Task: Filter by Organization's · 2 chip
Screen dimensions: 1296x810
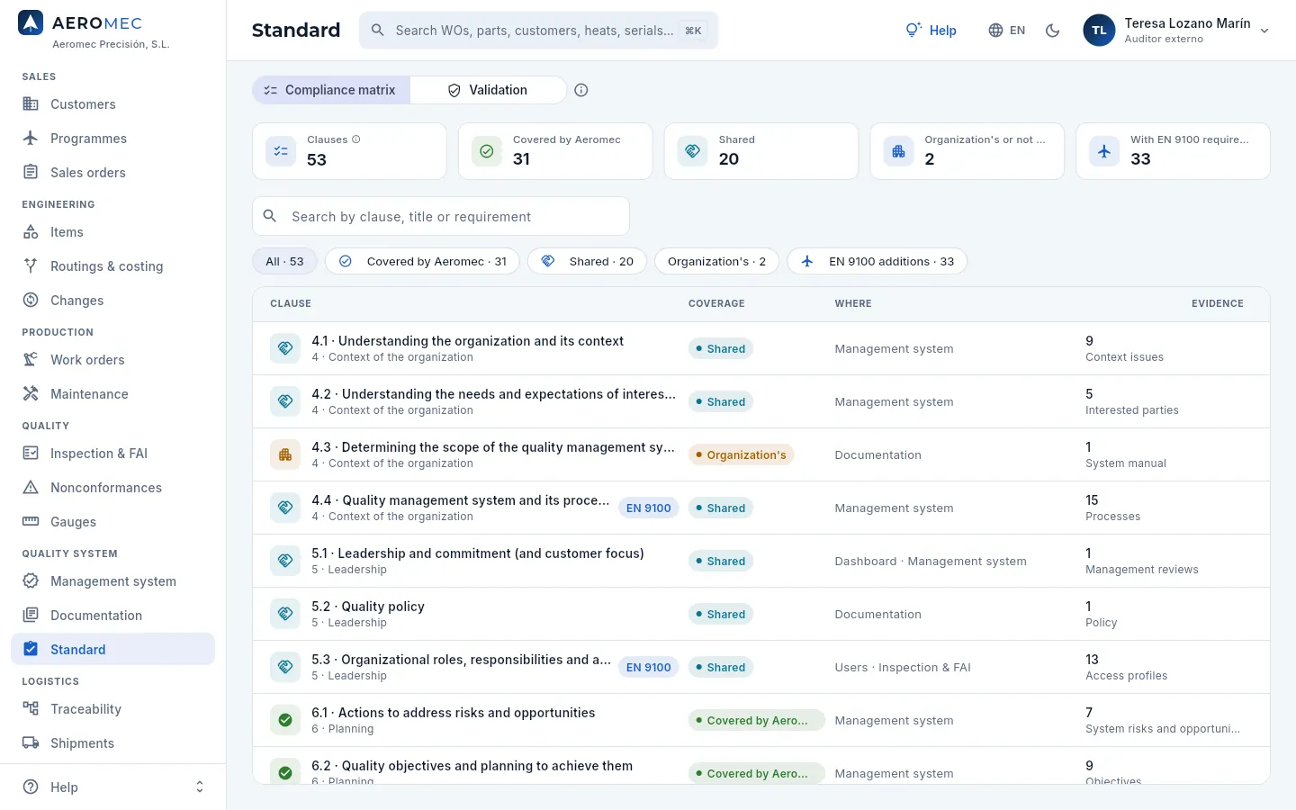Action: pos(716,262)
